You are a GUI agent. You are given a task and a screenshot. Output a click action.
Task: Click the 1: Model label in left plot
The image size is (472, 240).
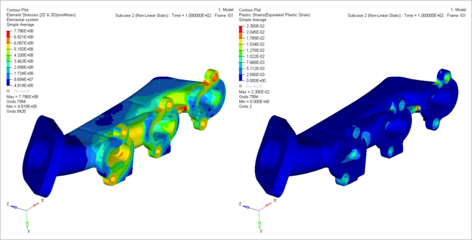[221, 10]
